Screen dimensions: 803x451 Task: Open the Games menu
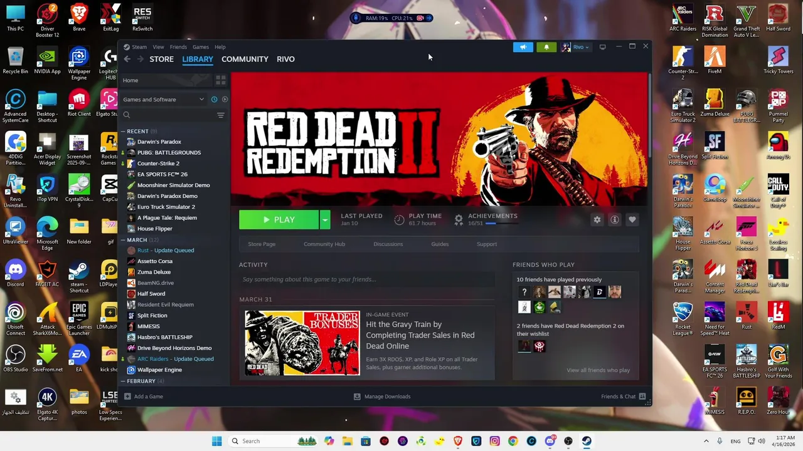(x=201, y=47)
